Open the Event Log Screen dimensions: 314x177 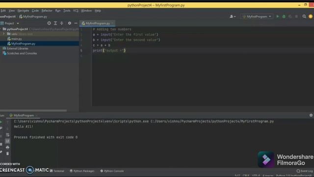pos(305,171)
